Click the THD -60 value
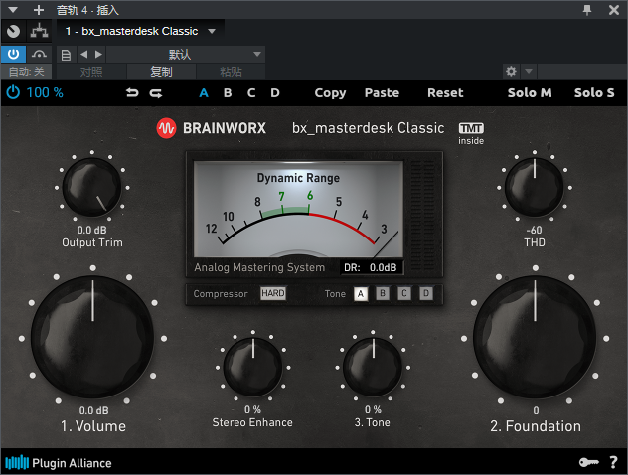 [x=535, y=230]
